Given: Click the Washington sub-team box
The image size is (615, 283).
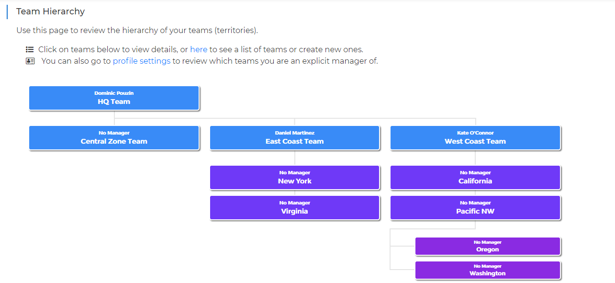Looking at the screenshot, I should tap(488, 270).
